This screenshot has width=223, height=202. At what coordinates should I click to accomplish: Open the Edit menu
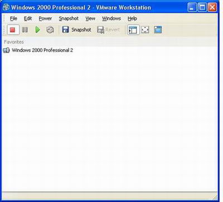(x=28, y=18)
